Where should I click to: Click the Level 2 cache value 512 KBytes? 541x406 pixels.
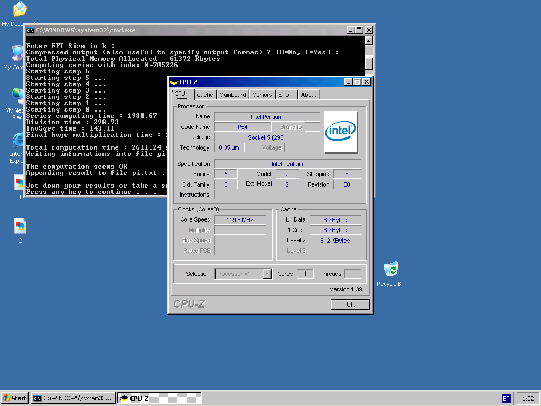[x=335, y=241]
